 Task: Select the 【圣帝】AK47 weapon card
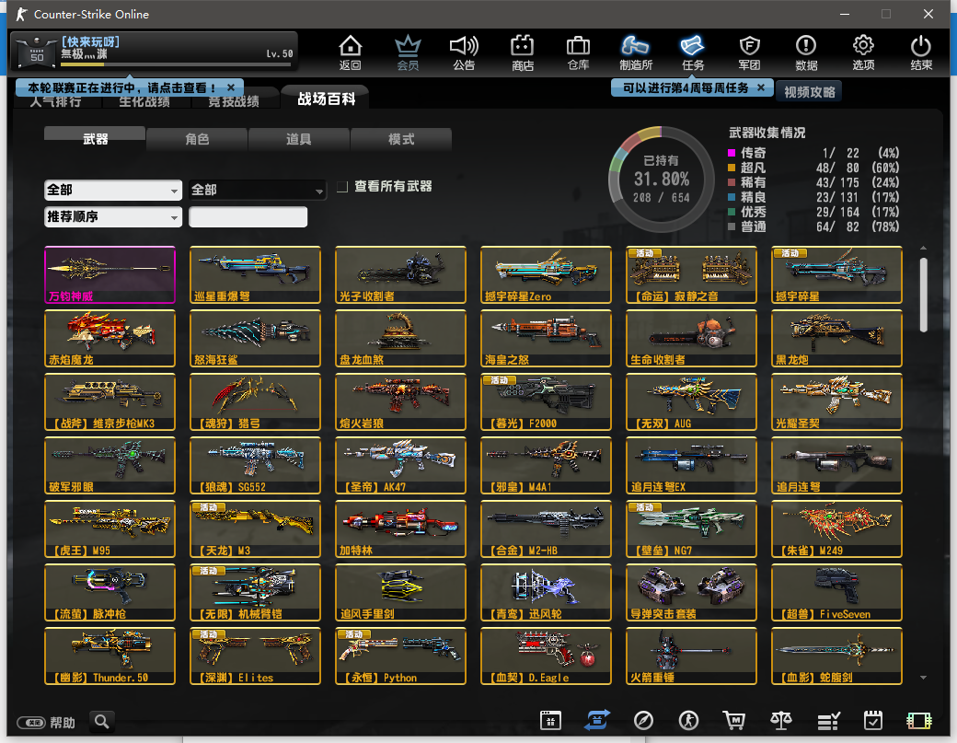(x=400, y=465)
